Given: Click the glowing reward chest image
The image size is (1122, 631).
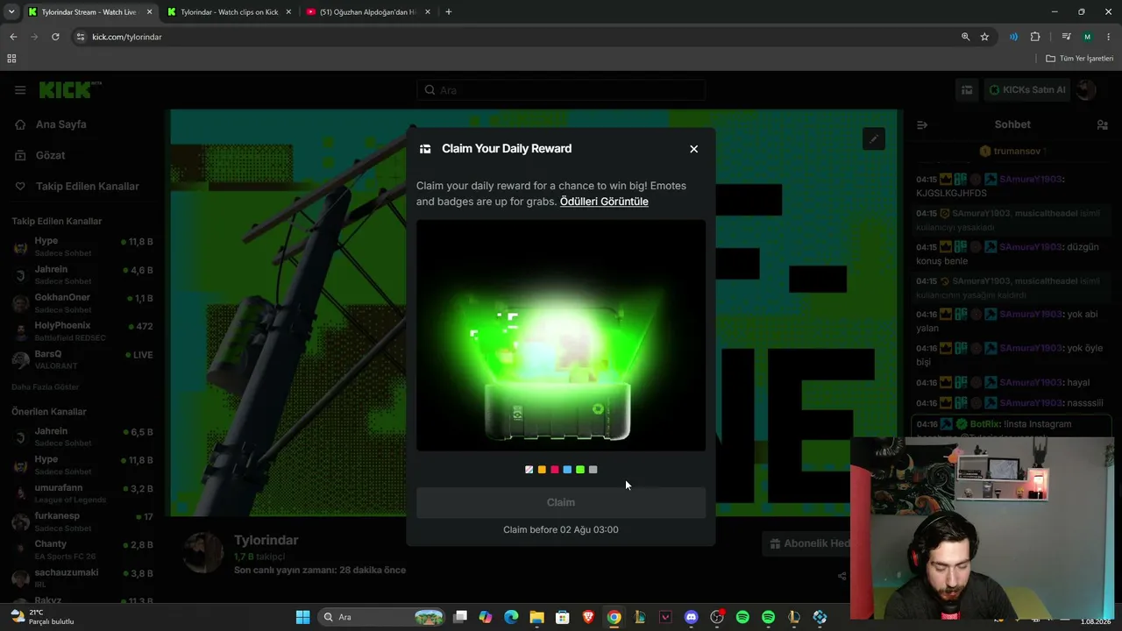Looking at the screenshot, I should point(561,336).
